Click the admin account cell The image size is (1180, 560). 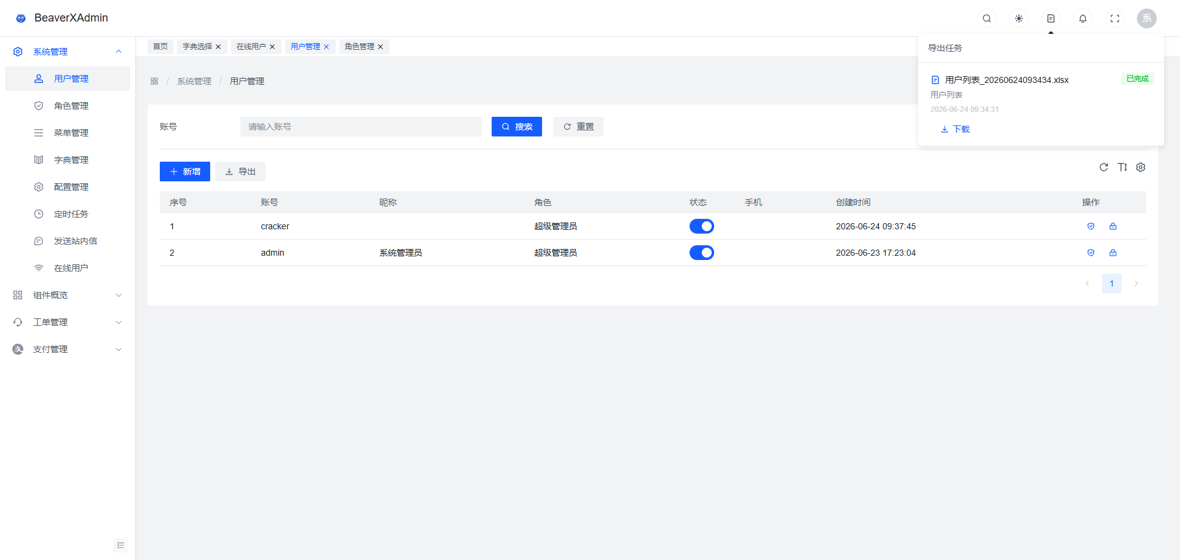pos(272,253)
